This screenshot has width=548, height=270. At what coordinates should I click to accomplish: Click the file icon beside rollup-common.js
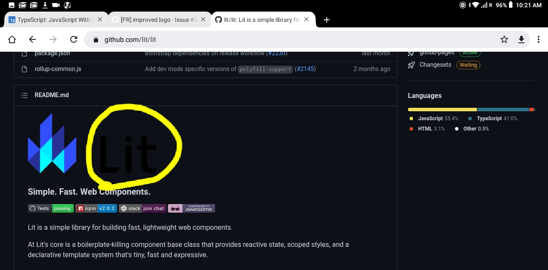(24, 69)
